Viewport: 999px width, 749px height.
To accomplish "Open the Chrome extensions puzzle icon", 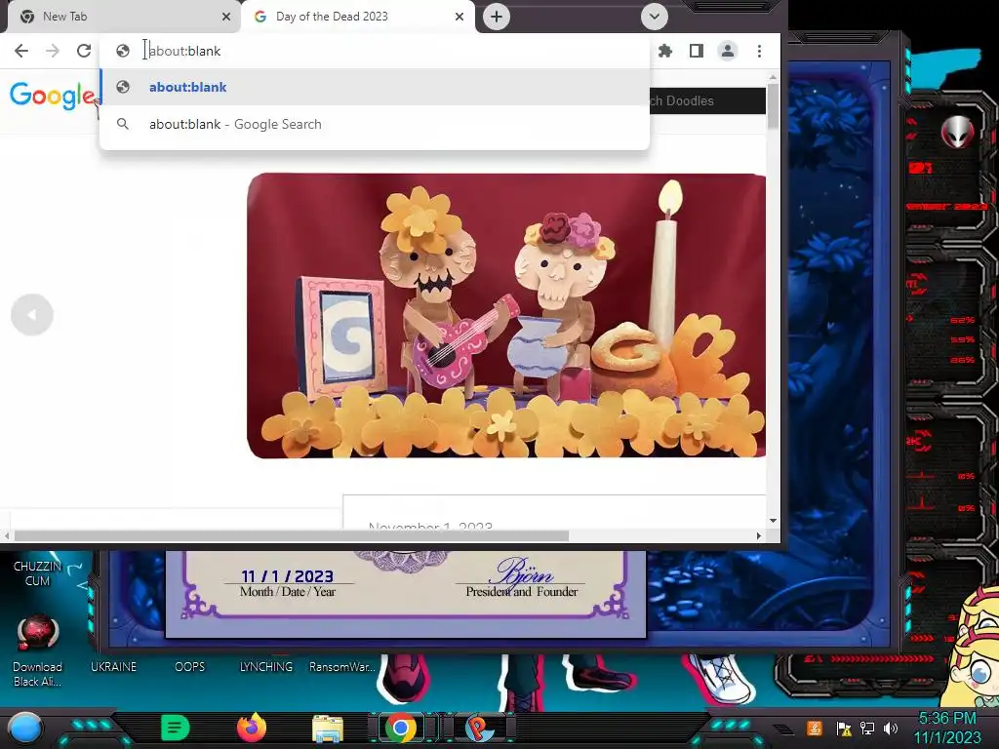I will pyautogui.click(x=665, y=51).
